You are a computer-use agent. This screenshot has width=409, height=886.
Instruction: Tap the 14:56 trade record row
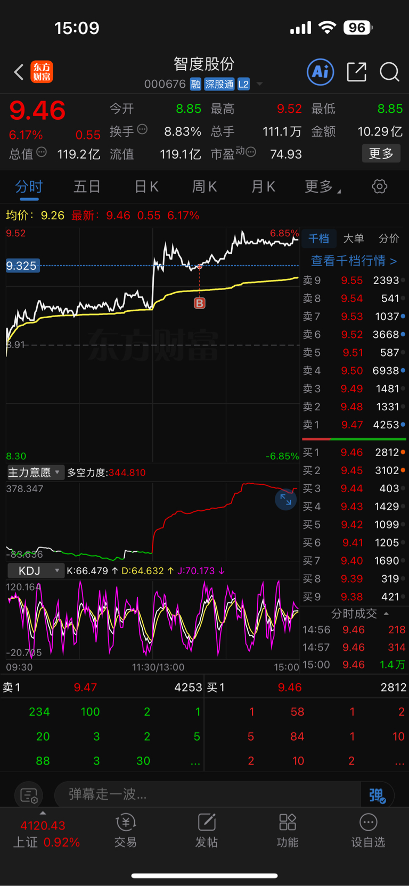[x=354, y=630]
